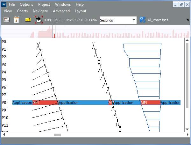191x145 pixels.
Task: Click the time interval selection icon
Action: (39, 20)
